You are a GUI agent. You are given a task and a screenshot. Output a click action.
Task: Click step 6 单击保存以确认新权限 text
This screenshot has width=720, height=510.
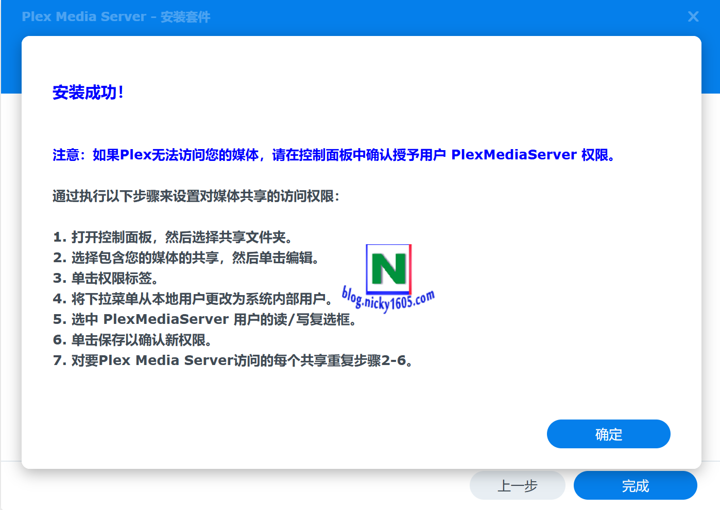[x=132, y=340]
